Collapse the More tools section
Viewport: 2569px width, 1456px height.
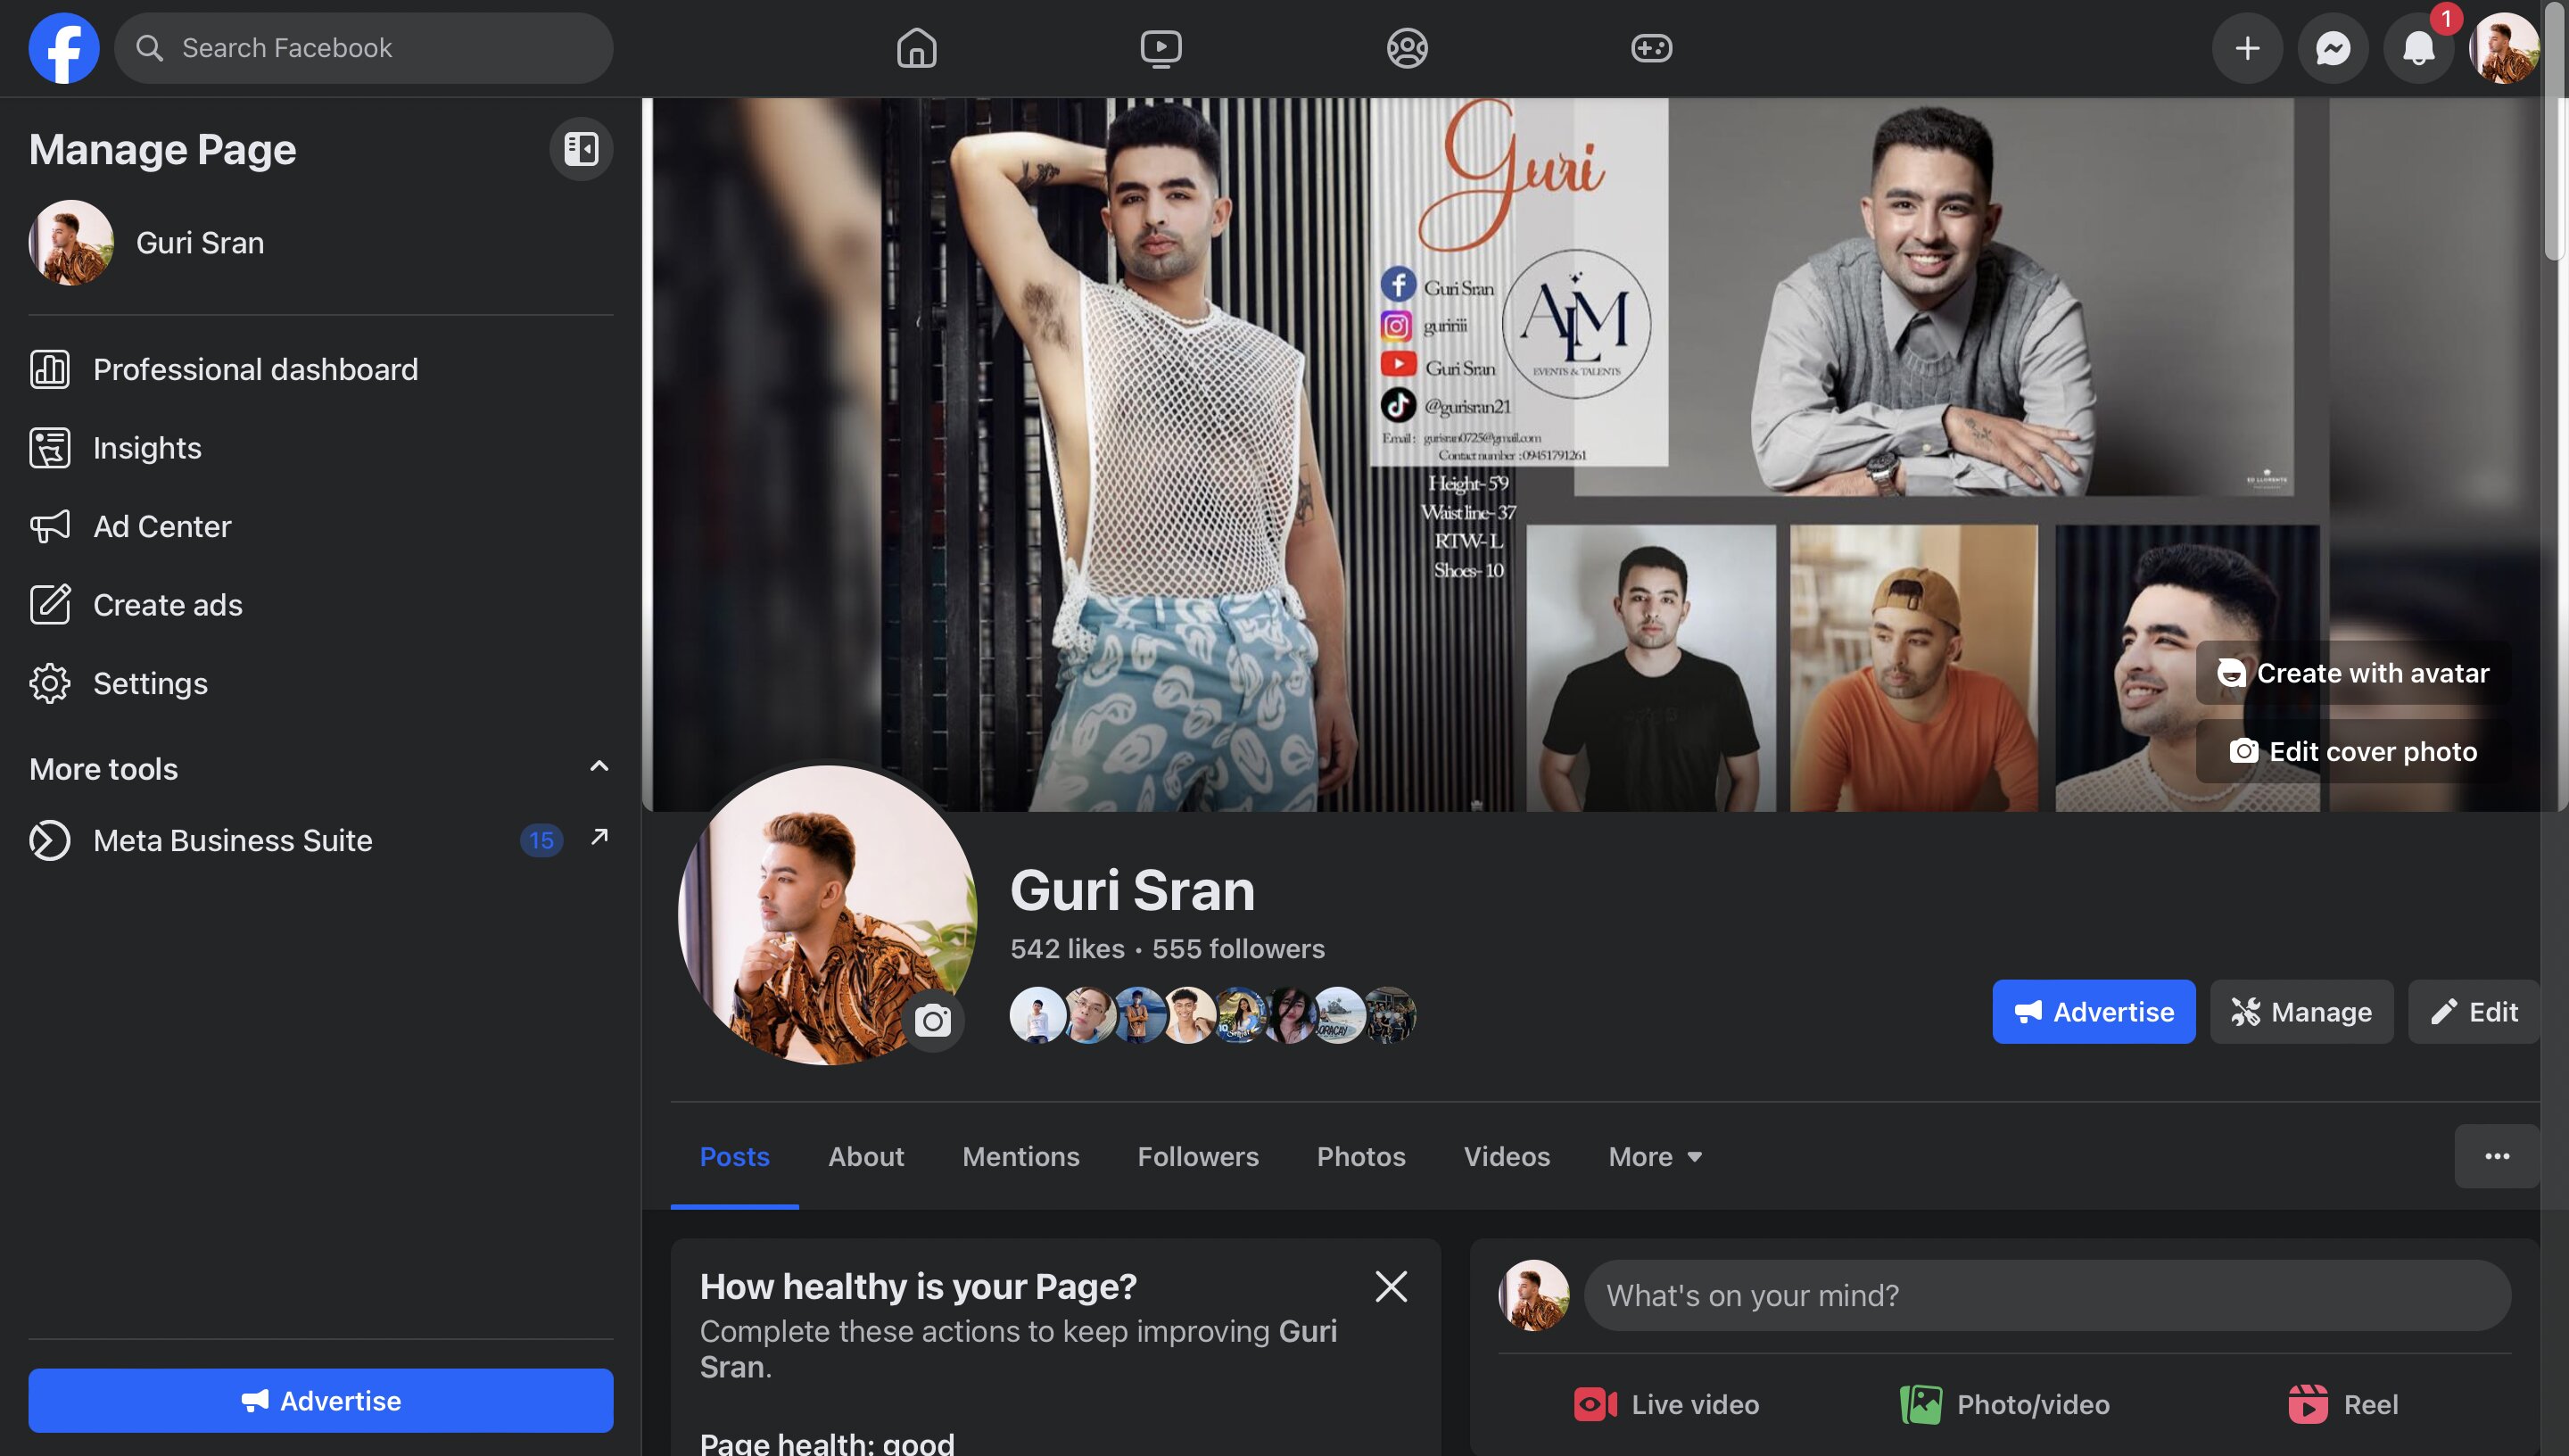click(599, 767)
